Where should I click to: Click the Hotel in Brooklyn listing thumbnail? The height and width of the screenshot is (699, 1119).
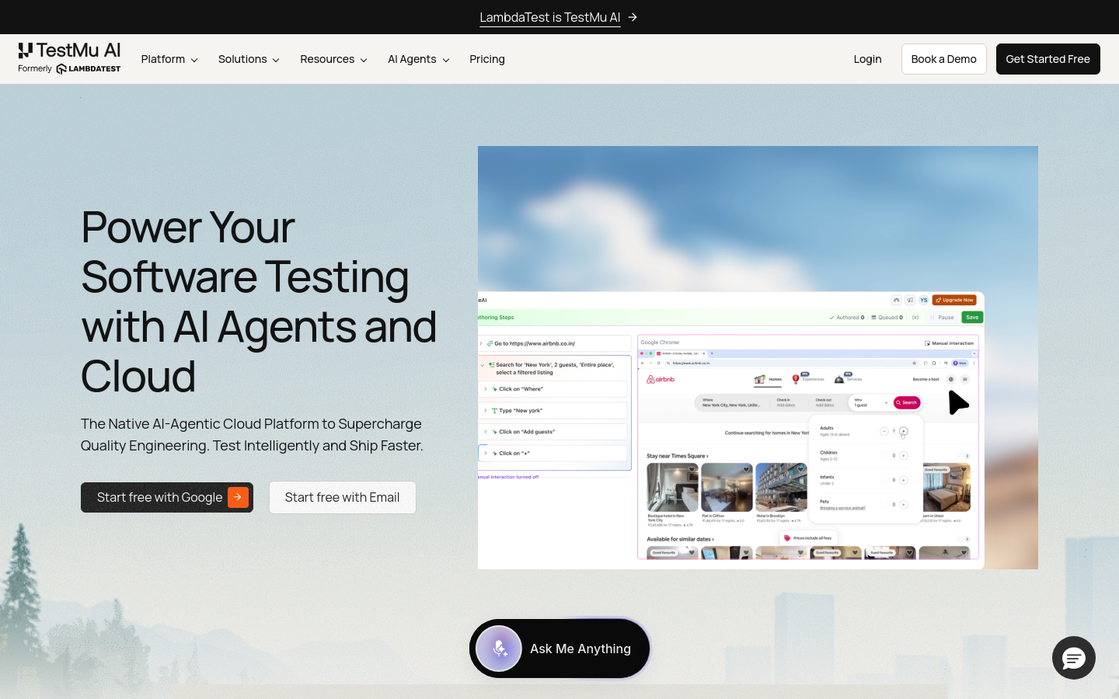[x=781, y=487]
